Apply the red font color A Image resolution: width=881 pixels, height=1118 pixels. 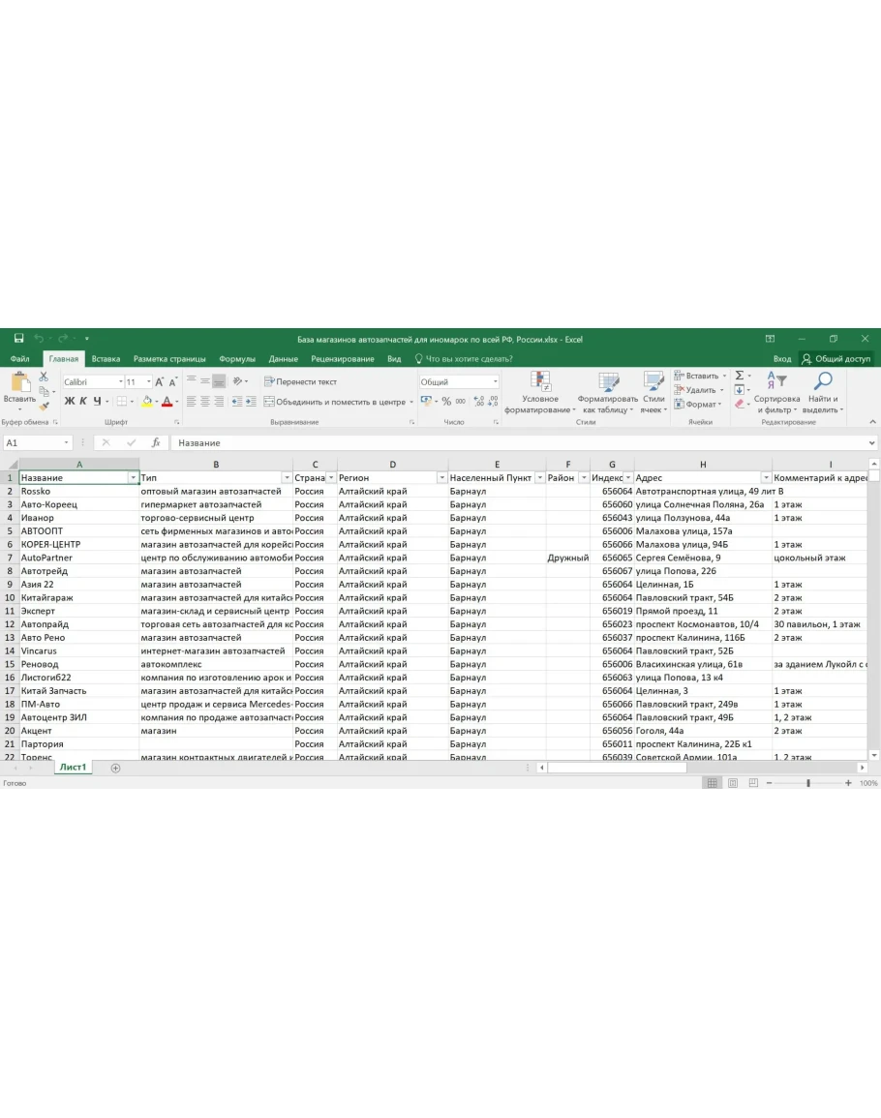(167, 402)
